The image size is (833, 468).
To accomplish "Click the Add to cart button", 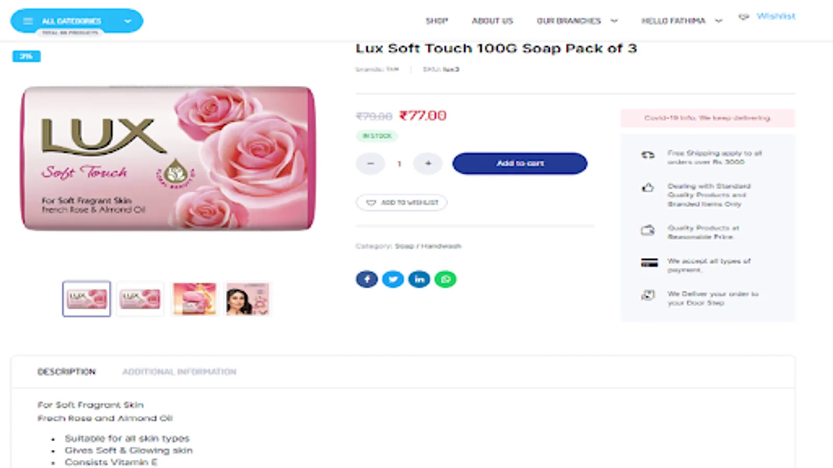I will point(520,163).
